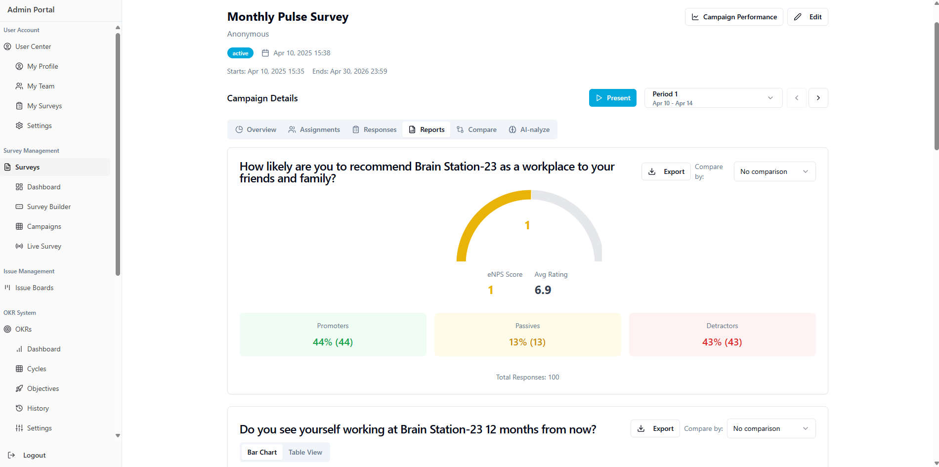Image resolution: width=939 pixels, height=467 pixels.
Task: Start the Present mode
Action: (613, 98)
